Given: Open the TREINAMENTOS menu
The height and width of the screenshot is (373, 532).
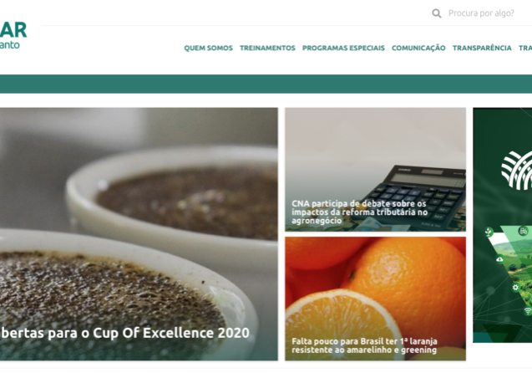Looking at the screenshot, I should (267, 48).
